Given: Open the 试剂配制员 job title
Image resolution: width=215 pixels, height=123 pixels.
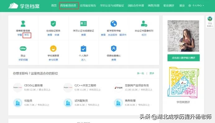Looking at the screenshot, I should (x=81, y=101).
